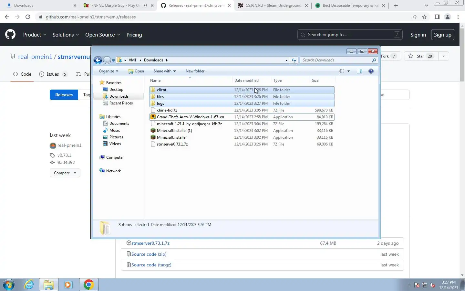Open the Share with dropdown

click(x=164, y=71)
